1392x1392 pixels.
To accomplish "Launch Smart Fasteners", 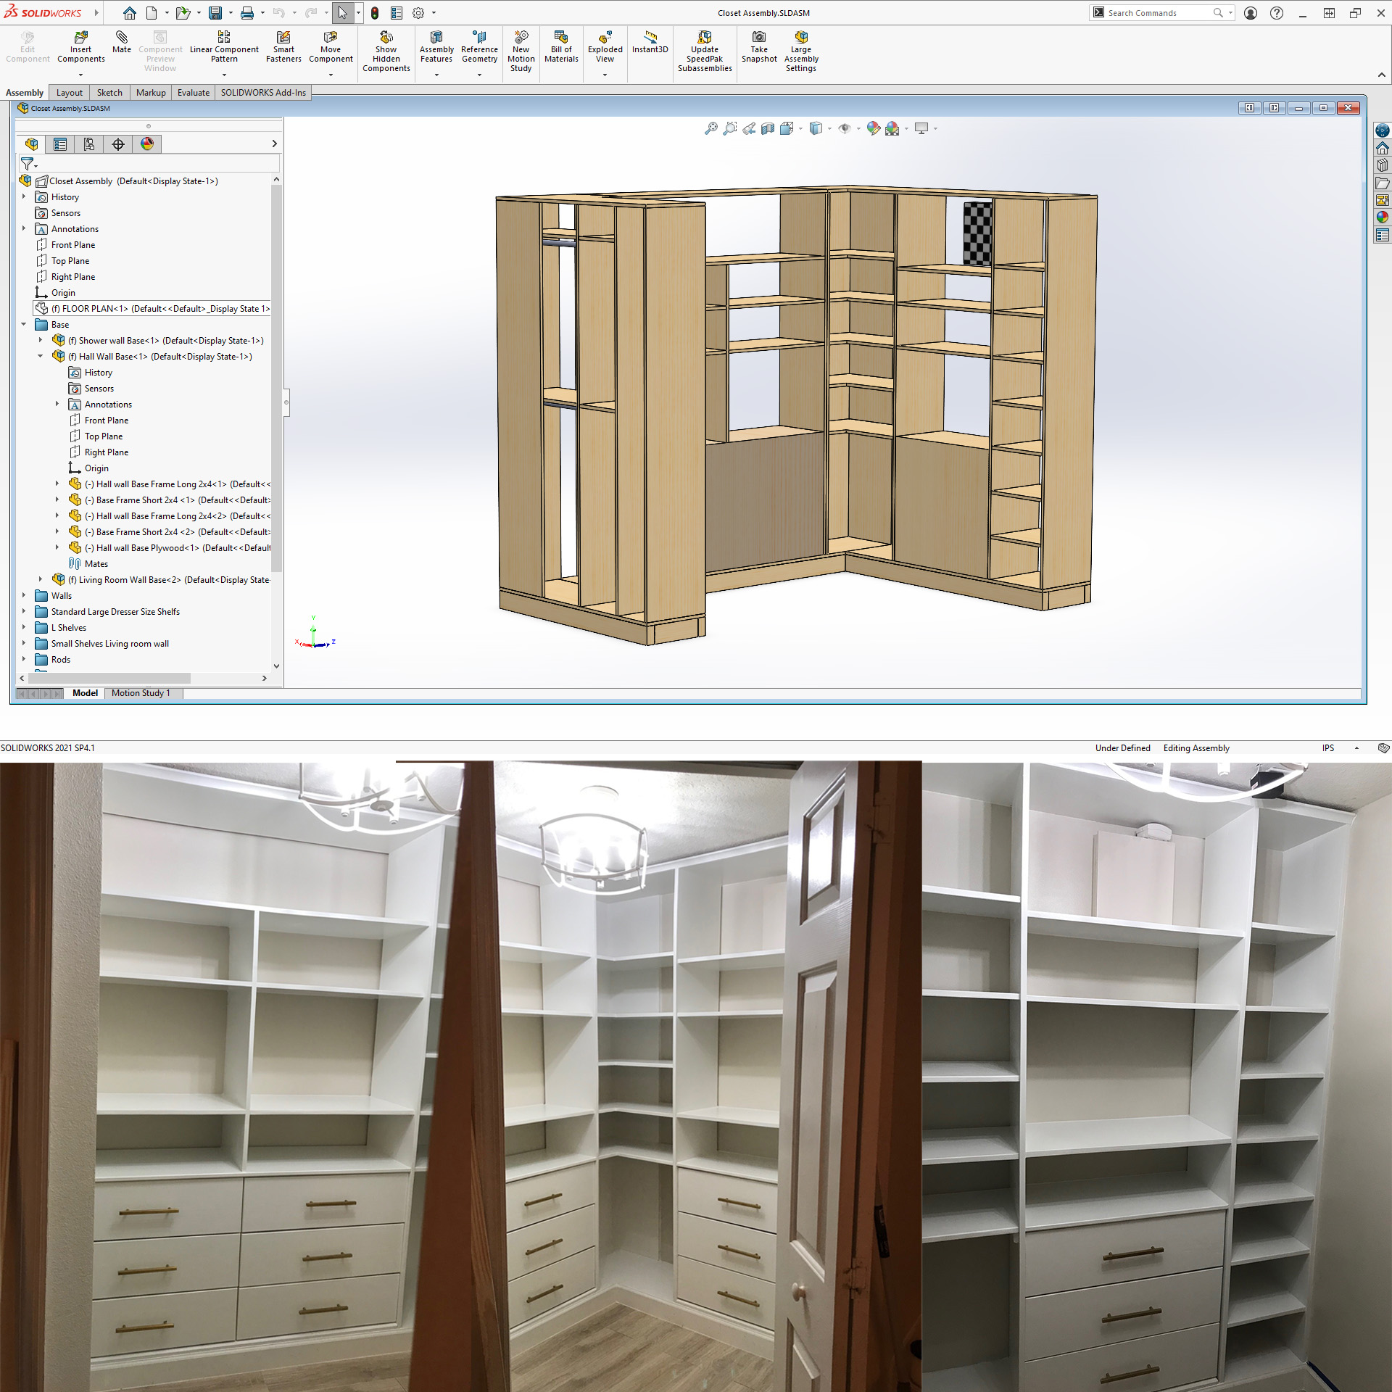I will click(283, 47).
